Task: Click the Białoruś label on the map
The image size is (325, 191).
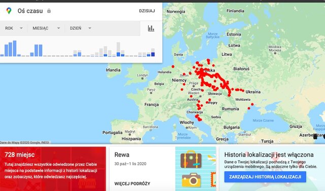Action: (x=241, y=69)
